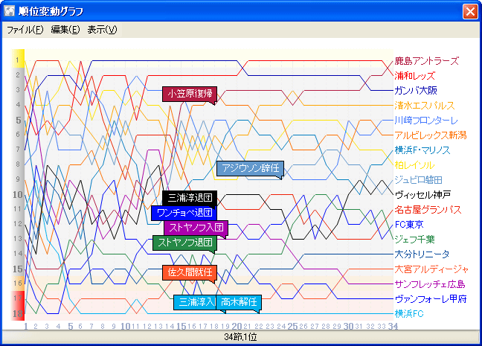Click the ワンチョペ退団 event callout
The height and width of the screenshot is (346, 482).
click(x=184, y=213)
